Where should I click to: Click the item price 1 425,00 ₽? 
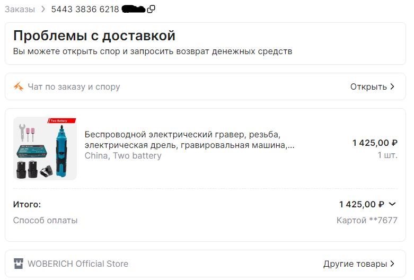coord(375,143)
